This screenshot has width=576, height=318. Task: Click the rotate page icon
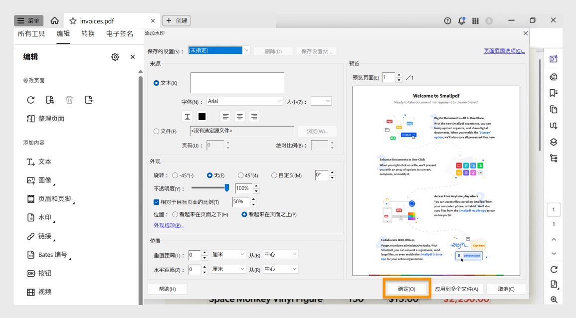[x=30, y=100]
